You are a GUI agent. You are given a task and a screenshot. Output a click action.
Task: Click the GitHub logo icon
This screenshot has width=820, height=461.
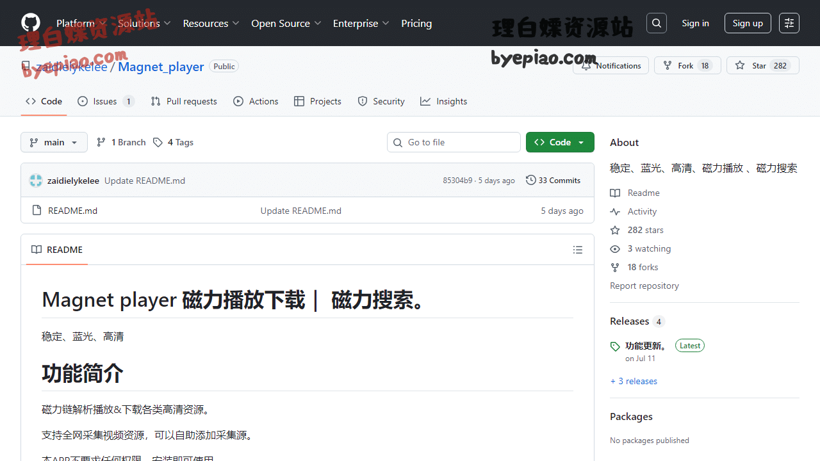tap(31, 23)
